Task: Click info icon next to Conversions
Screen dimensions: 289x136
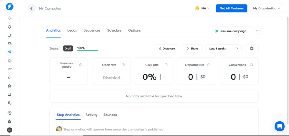Action: [x=251, y=65]
